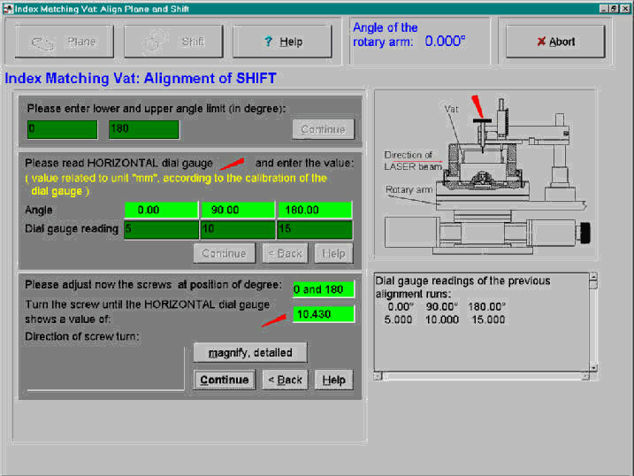Open Help from the top toolbar

click(283, 42)
